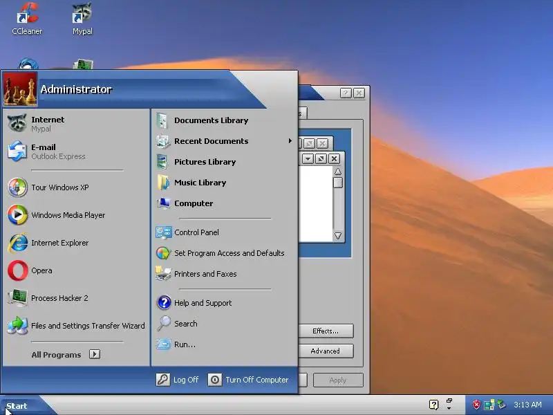
Task: Click the system clock showing 3:13 AM
Action: click(527, 405)
